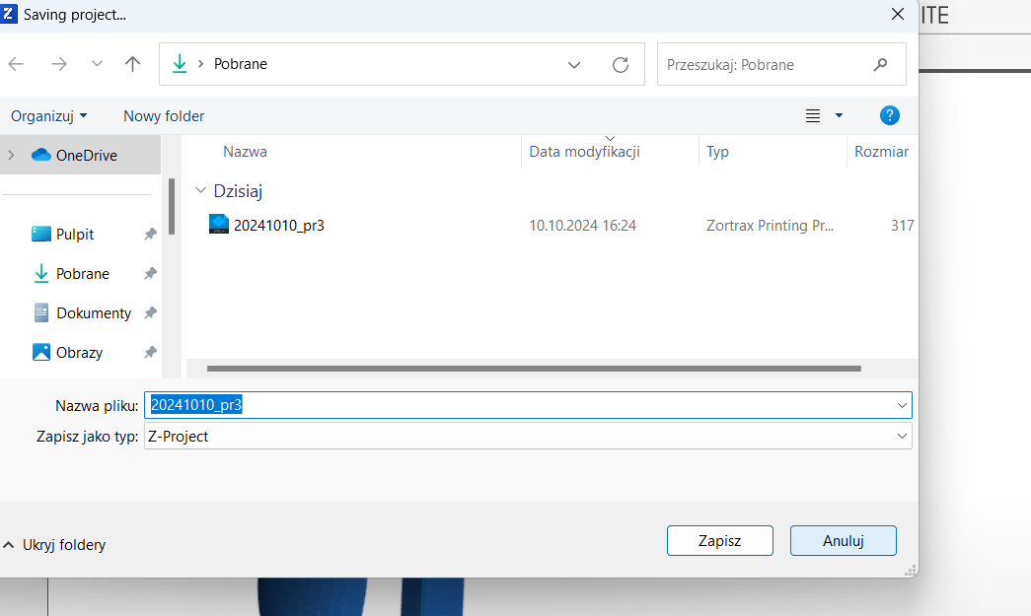Sort by the Nazwa column header

245,152
